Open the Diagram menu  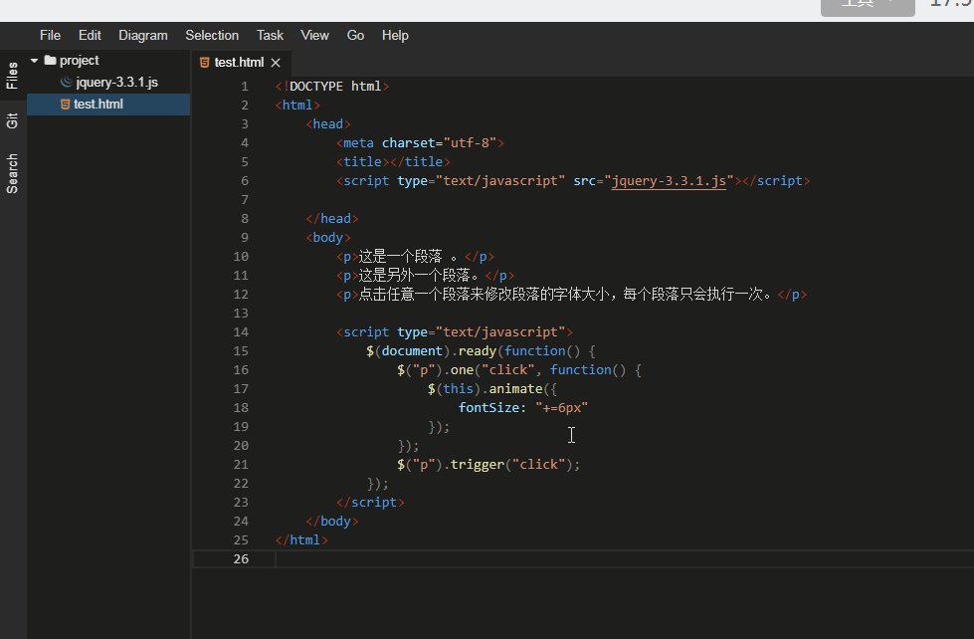tap(143, 36)
